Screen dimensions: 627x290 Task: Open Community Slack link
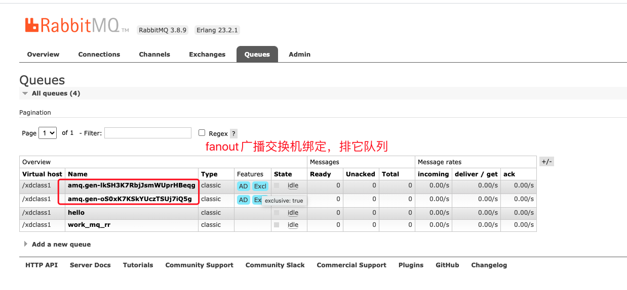275,265
